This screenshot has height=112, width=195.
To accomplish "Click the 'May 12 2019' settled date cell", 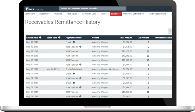I will [x=32, y=51].
